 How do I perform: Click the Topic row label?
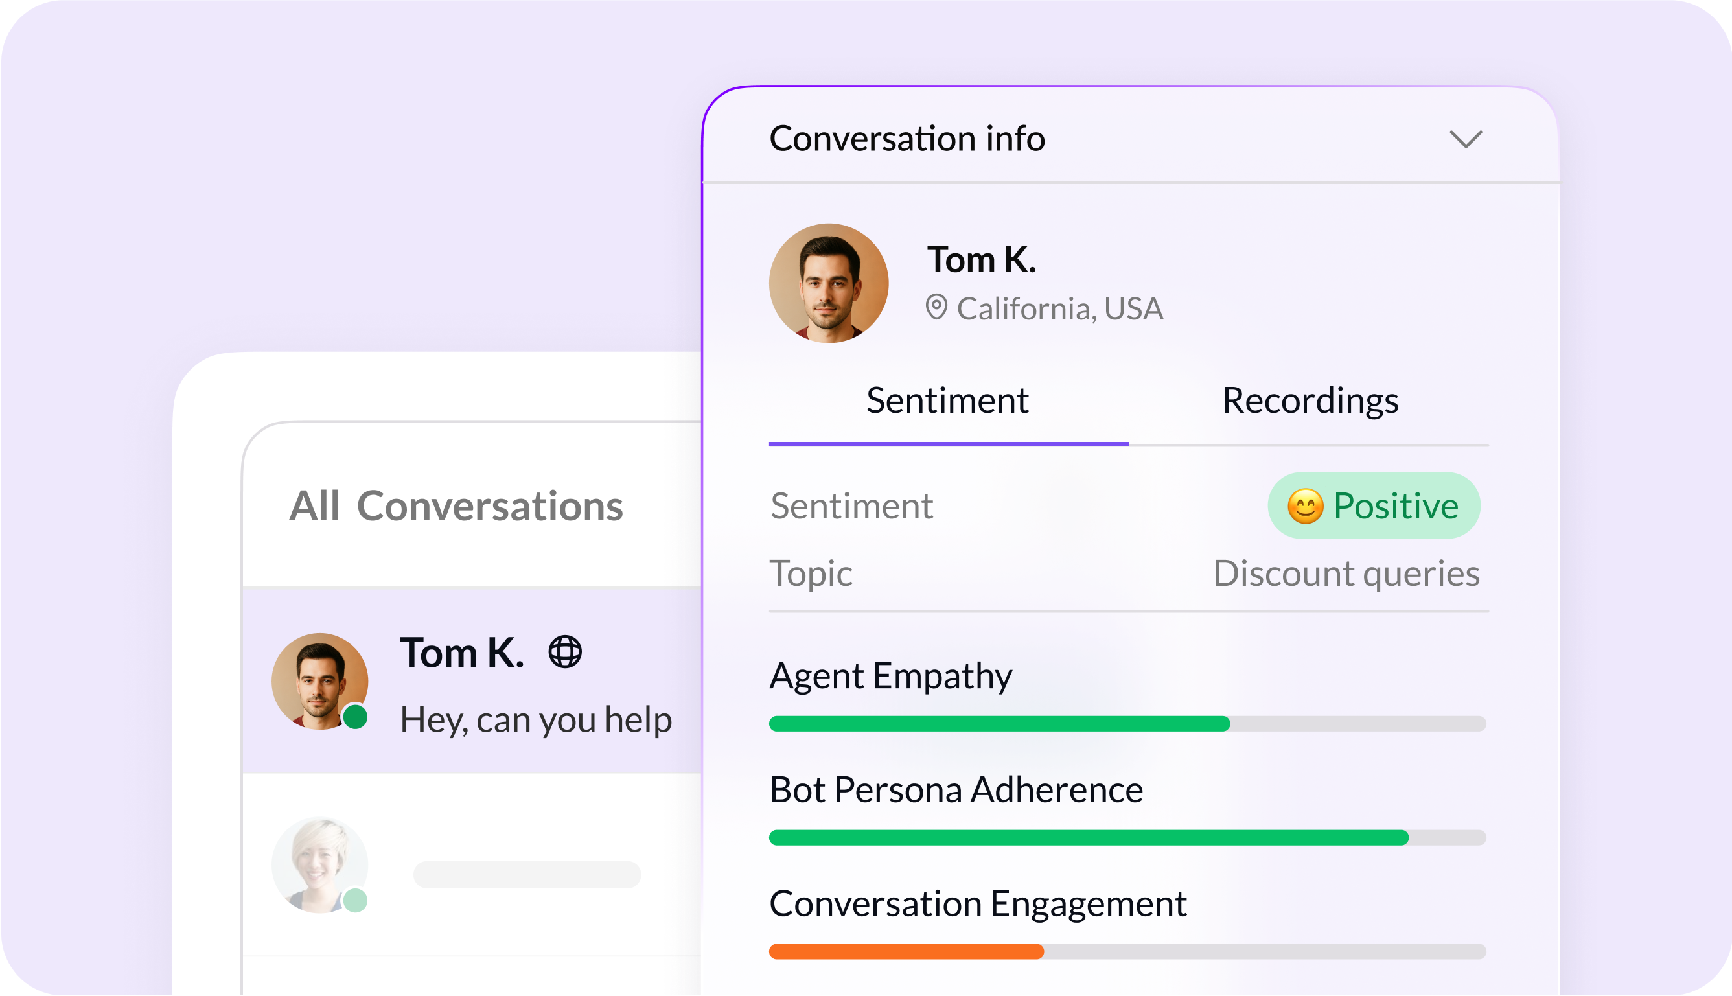(811, 573)
